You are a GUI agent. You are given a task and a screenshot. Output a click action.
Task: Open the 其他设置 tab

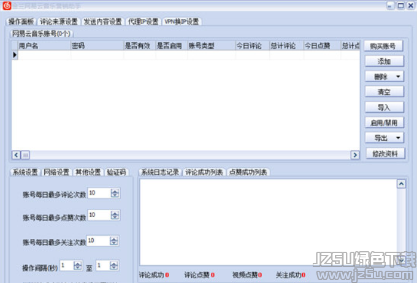88,172
